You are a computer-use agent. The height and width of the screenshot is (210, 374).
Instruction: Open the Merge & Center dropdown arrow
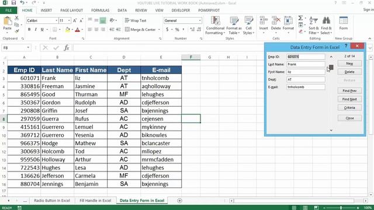pyautogui.click(x=159, y=30)
